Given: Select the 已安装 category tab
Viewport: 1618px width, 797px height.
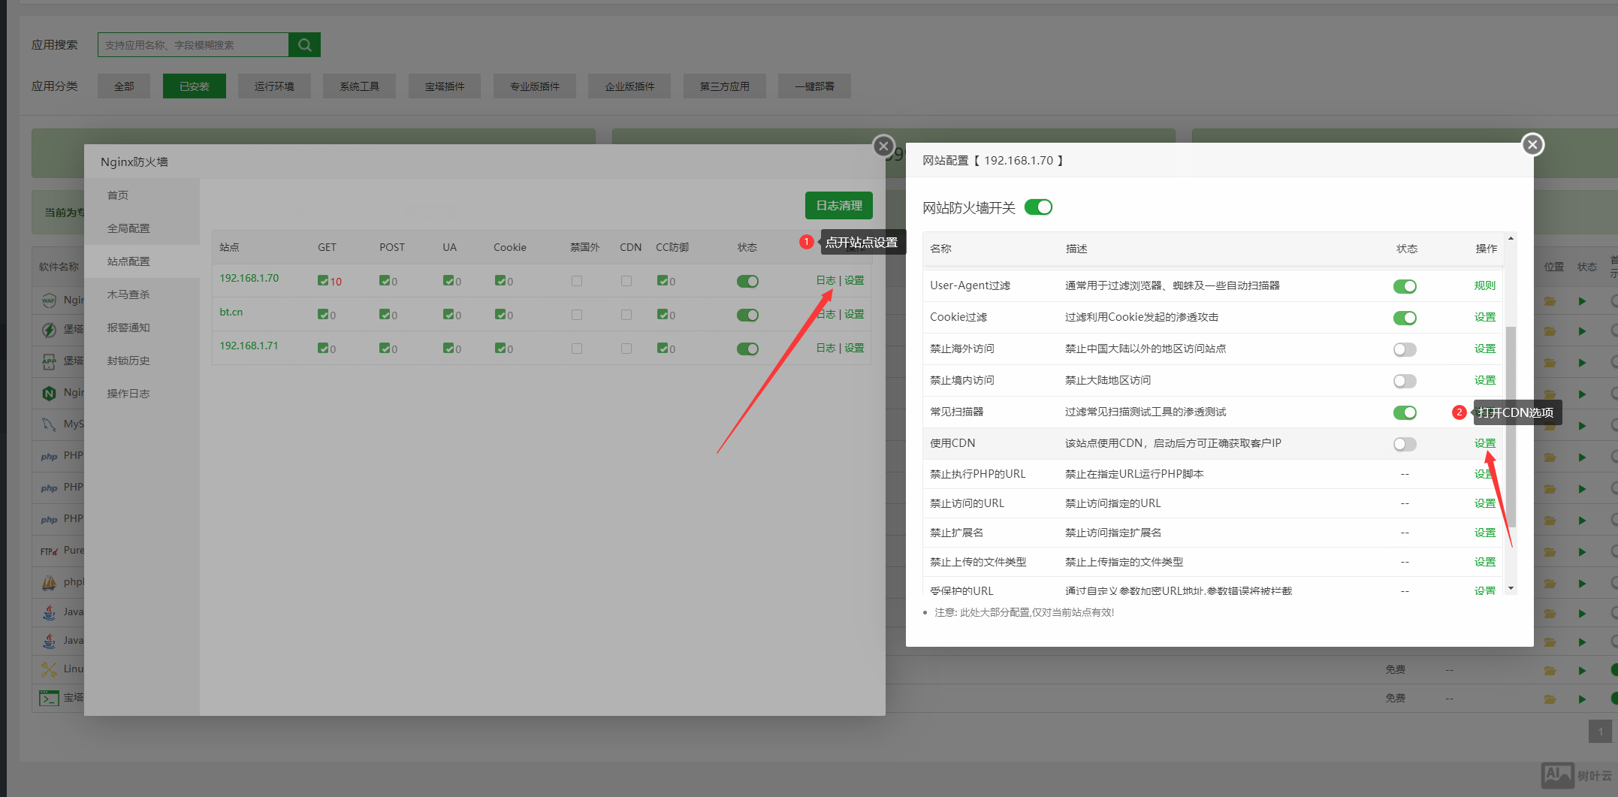Looking at the screenshot, I should (x=194, y=86).
